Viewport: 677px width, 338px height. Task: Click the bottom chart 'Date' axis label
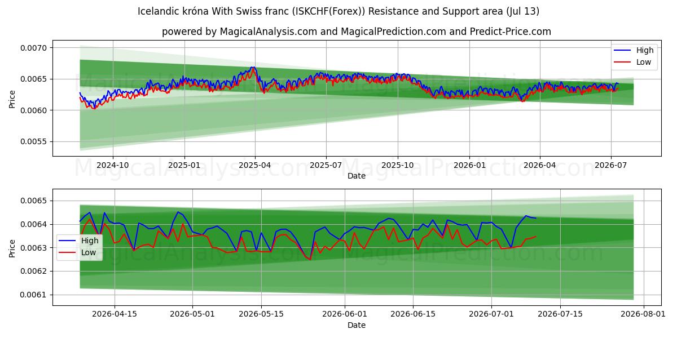point(357,325)
